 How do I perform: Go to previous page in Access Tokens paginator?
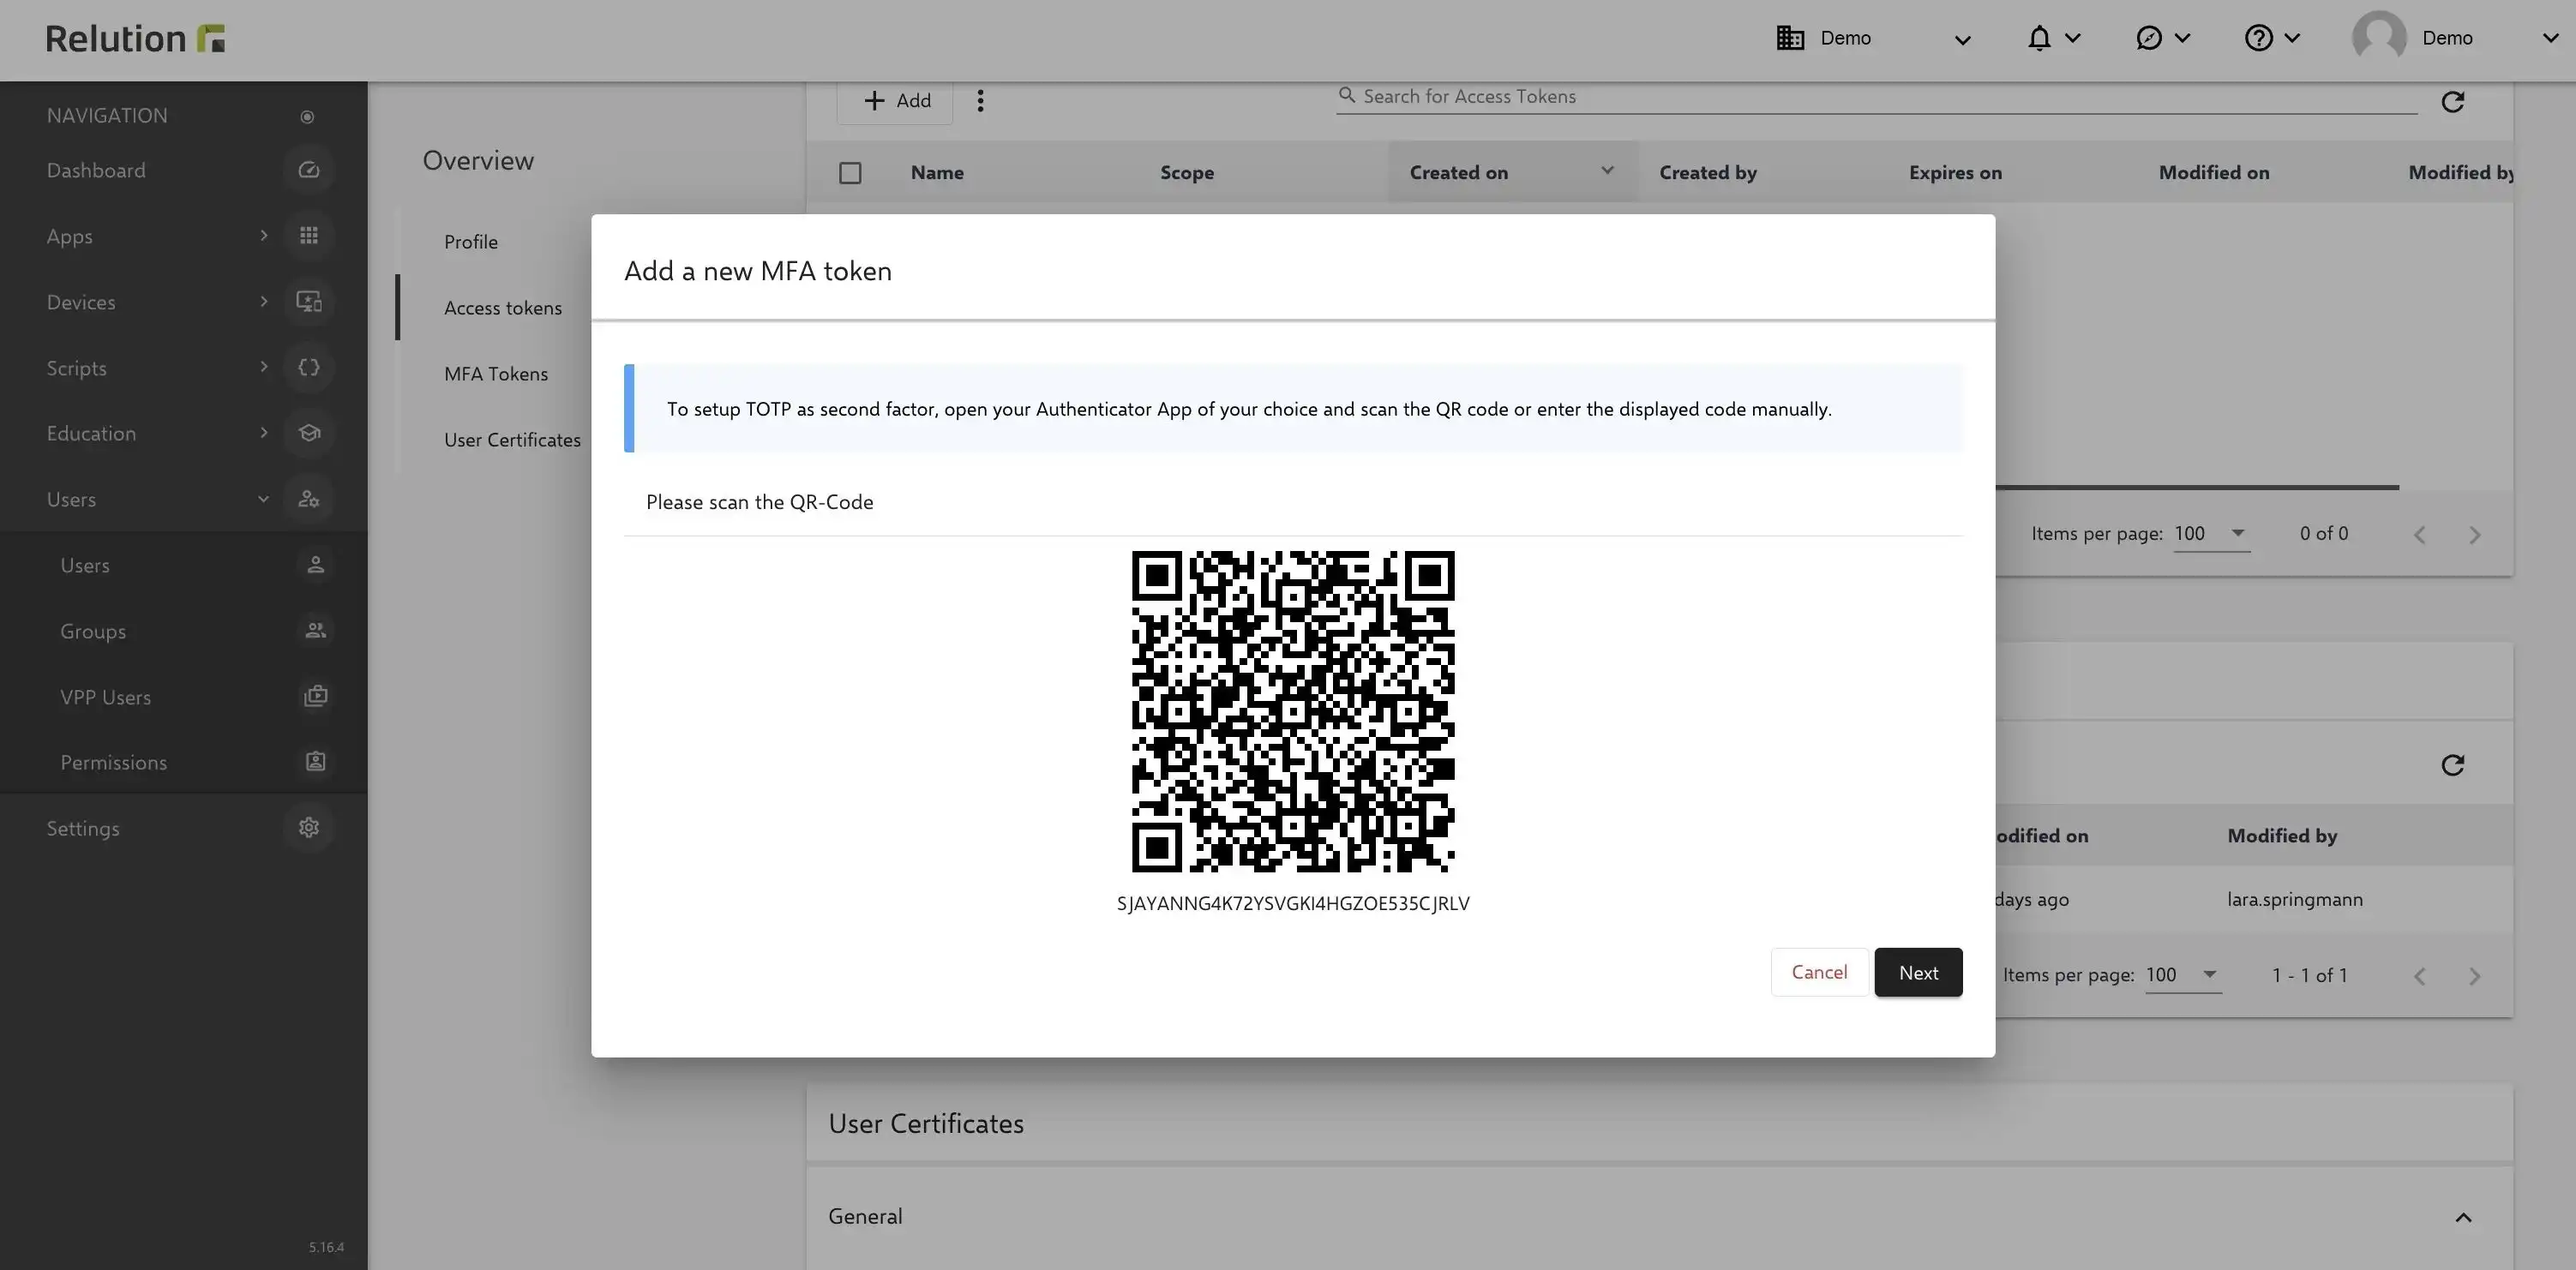[2419, 535]
